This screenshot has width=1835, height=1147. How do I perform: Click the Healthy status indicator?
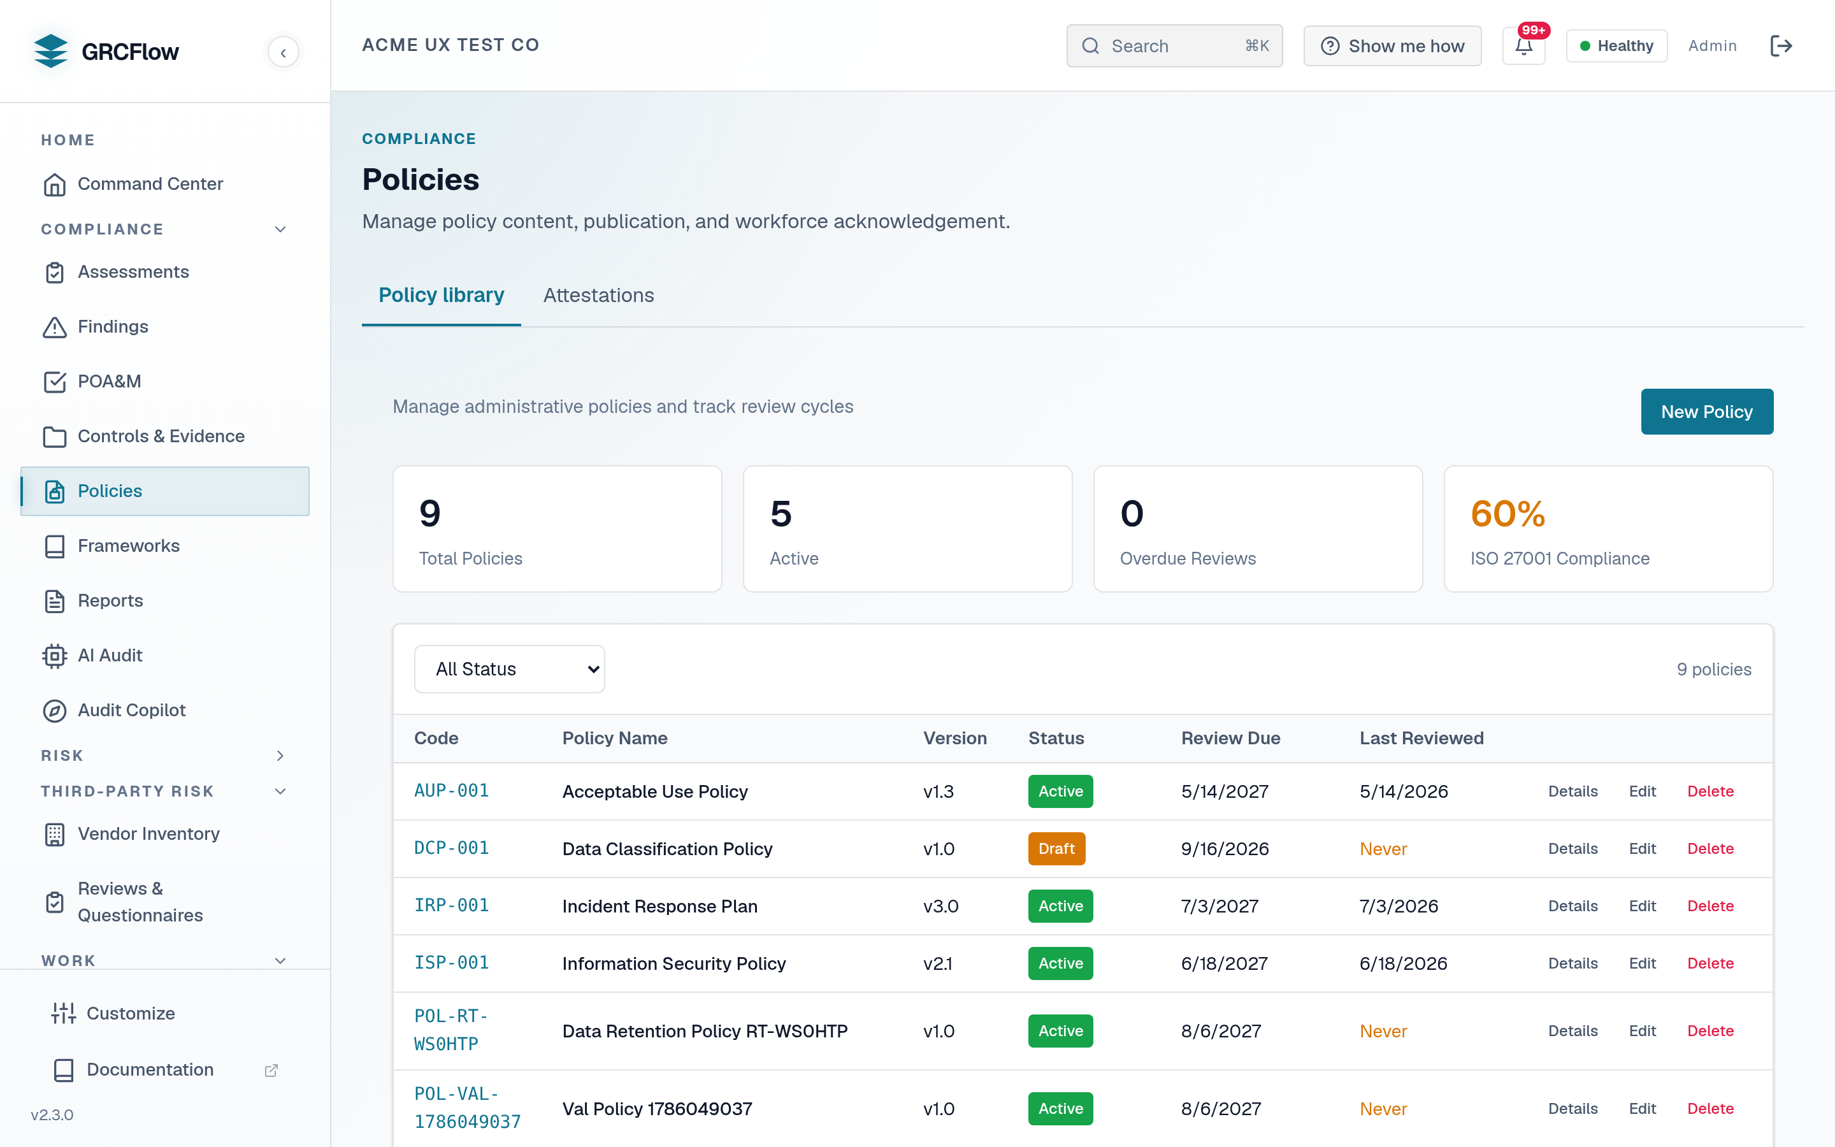(1616, 47)
